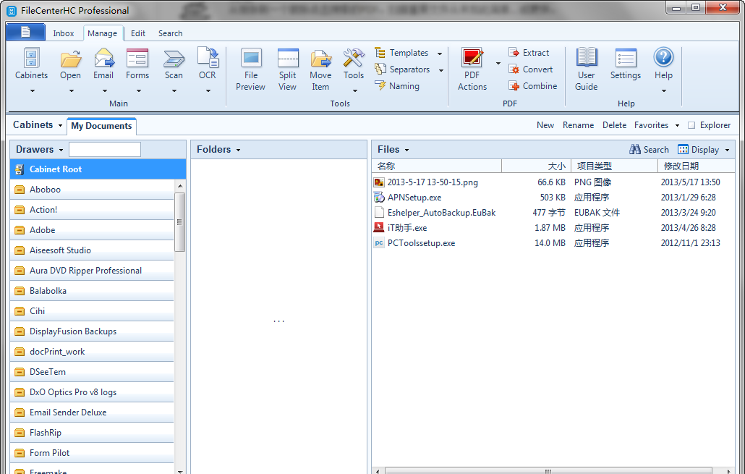
Task: Select the Cabinet Root drawer
Action: (98, 169)
